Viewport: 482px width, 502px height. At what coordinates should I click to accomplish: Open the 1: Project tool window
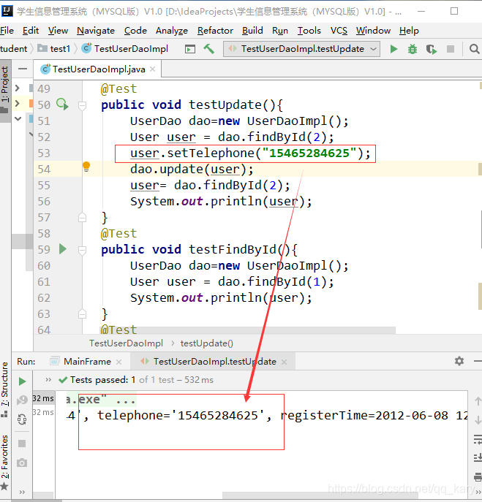(5, 90)
